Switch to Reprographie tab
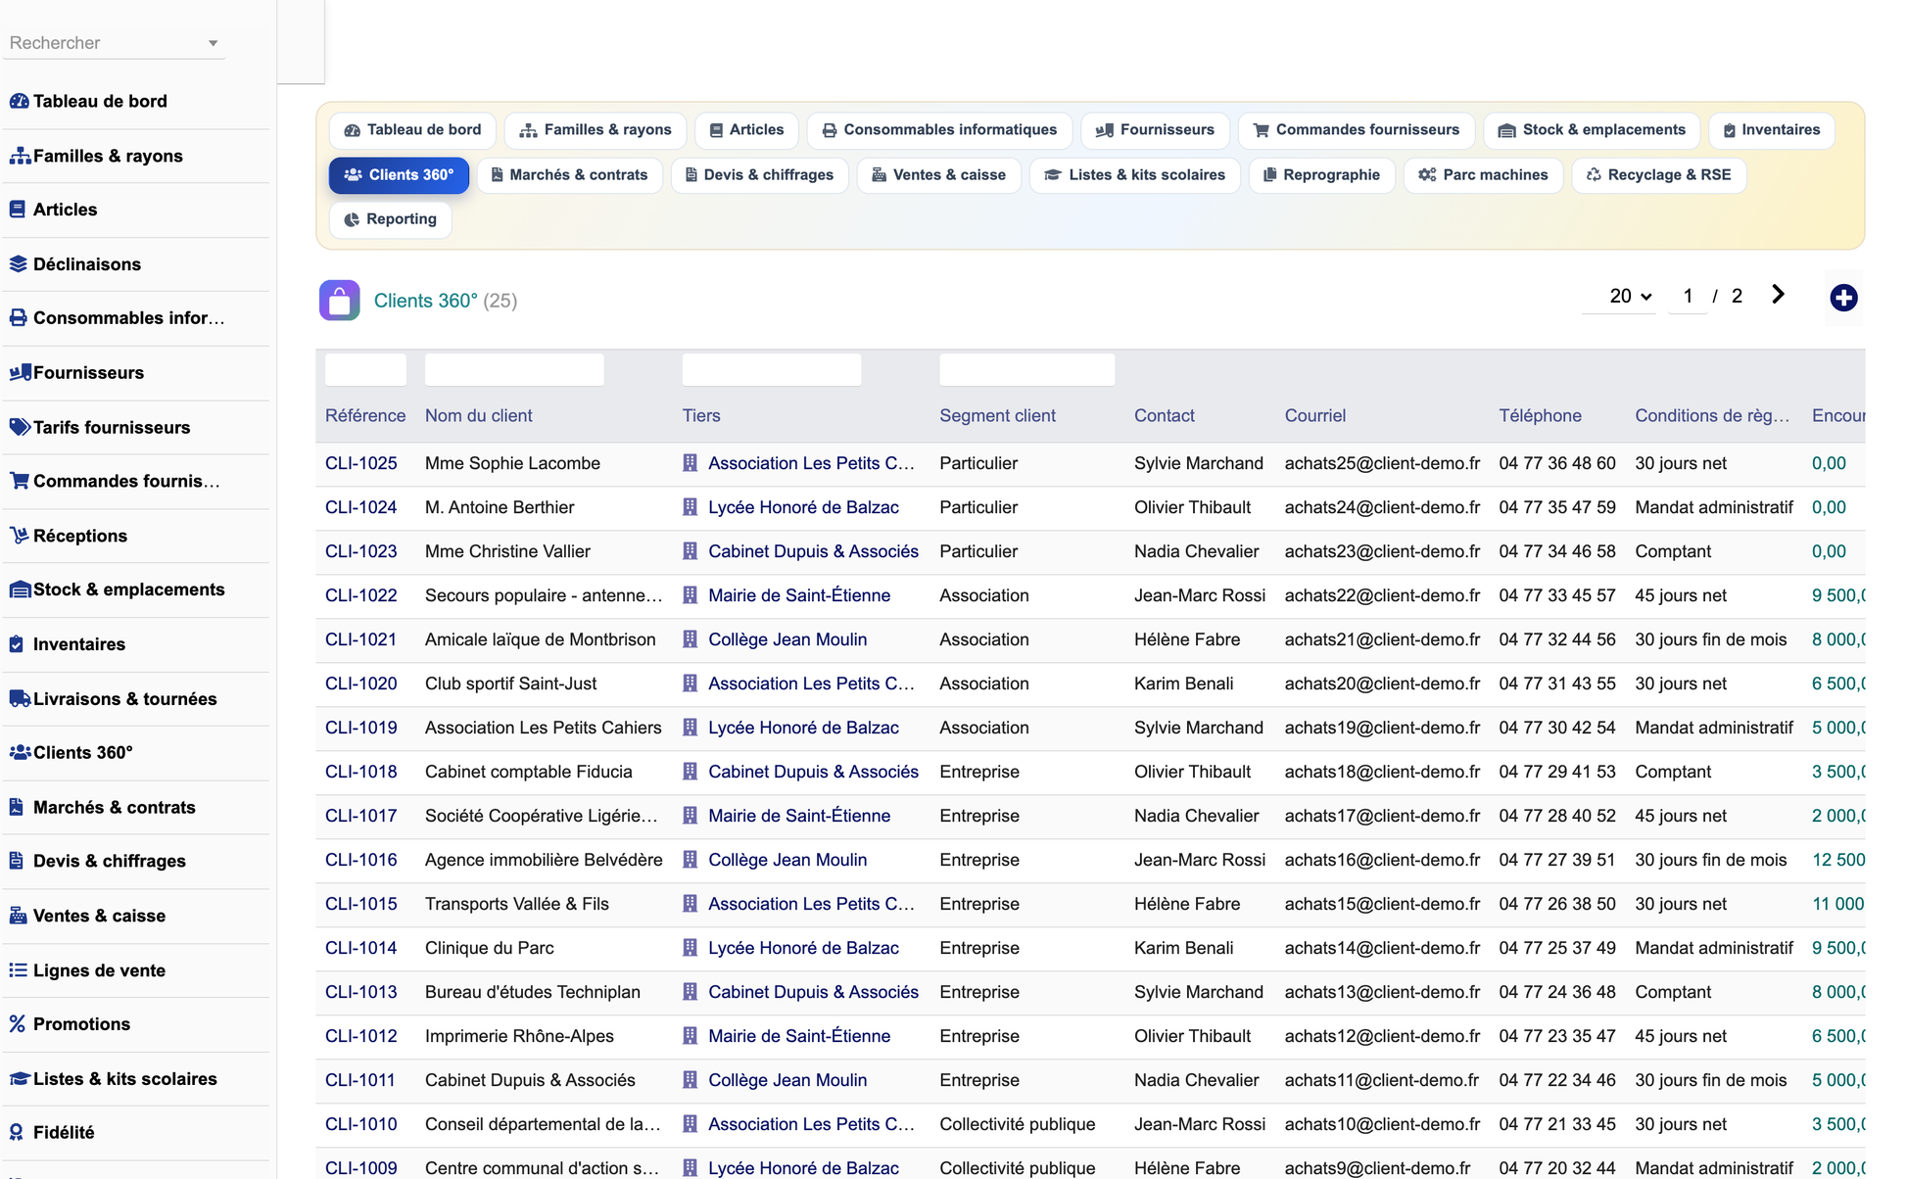This screenshot has width=1906, height=1179. [x=1322, y=175]
